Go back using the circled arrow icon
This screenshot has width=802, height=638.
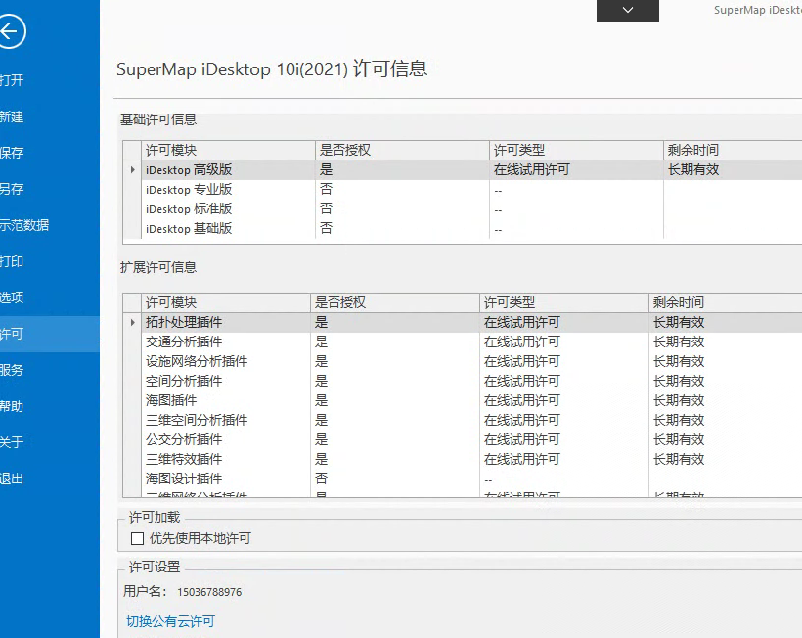(10, 31)
